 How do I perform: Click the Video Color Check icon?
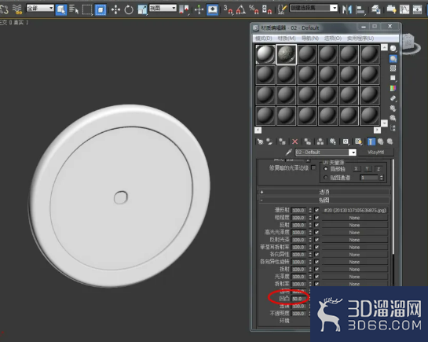[393, 88]
